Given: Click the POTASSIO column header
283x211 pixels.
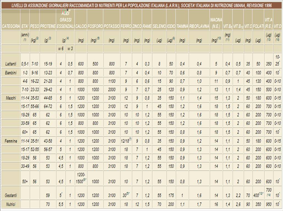Looking at the screenshot, I should pyautogui.click(x=111, y=26).
